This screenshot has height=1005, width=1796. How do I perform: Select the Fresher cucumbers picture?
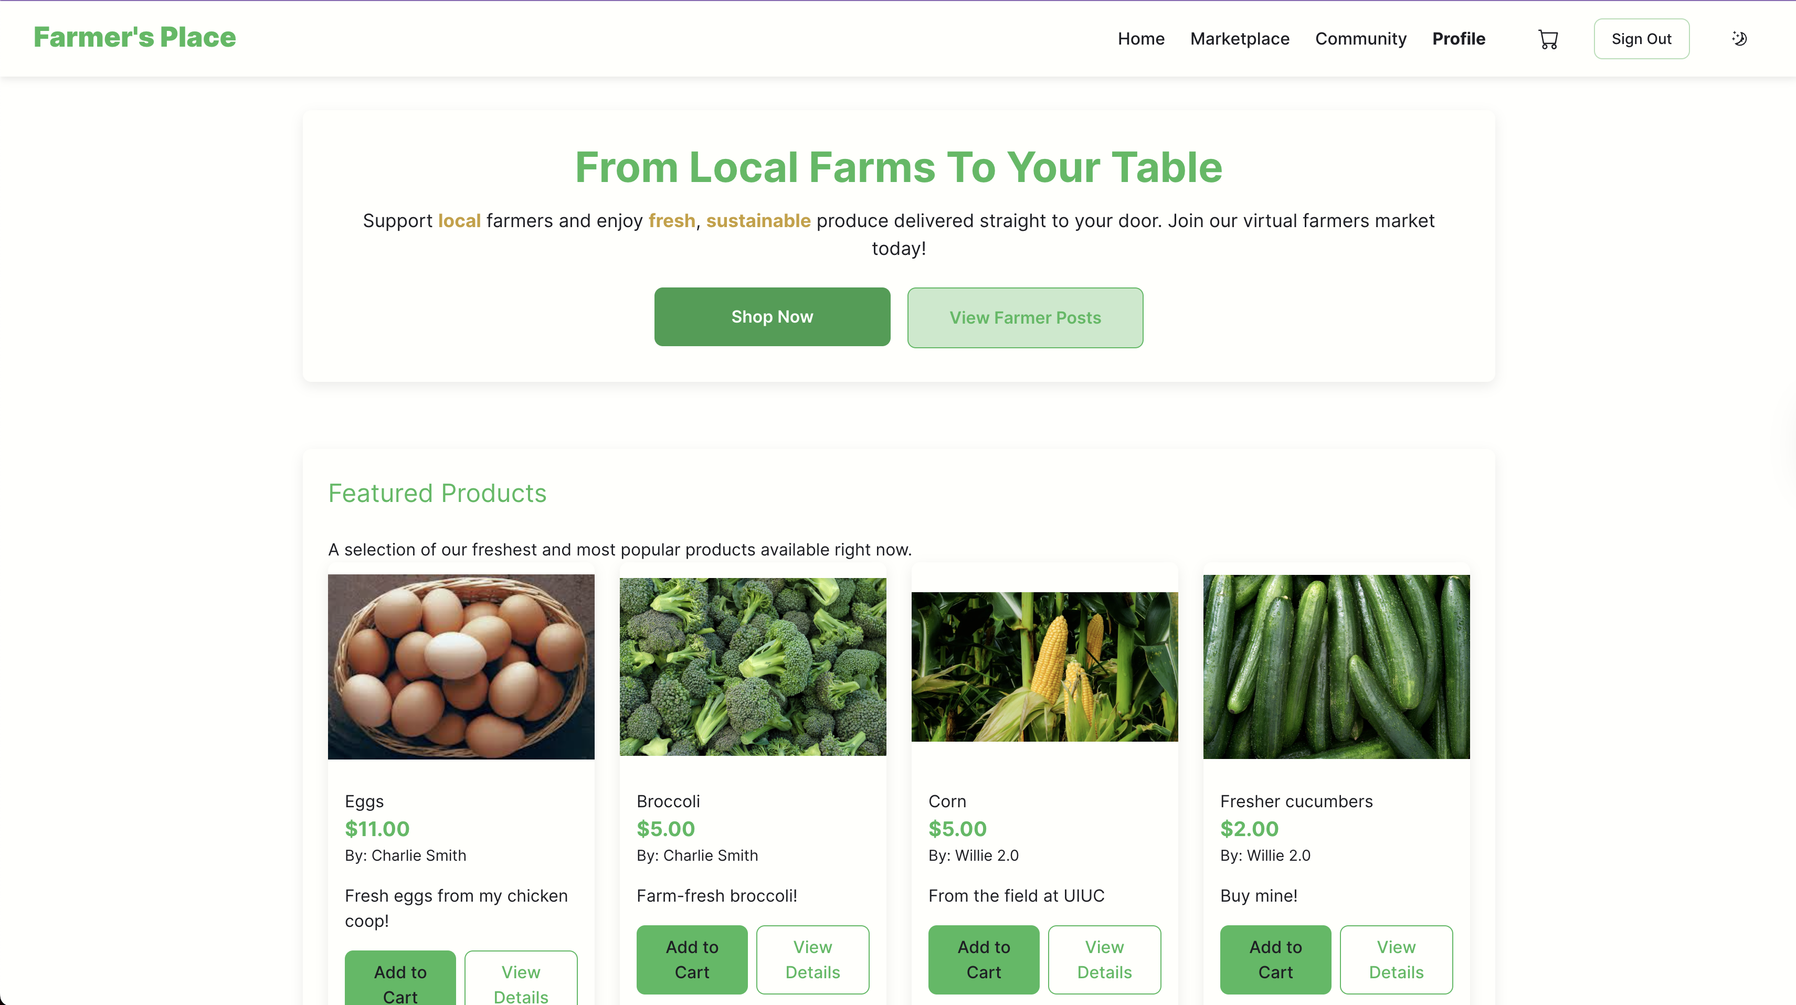1336,666
